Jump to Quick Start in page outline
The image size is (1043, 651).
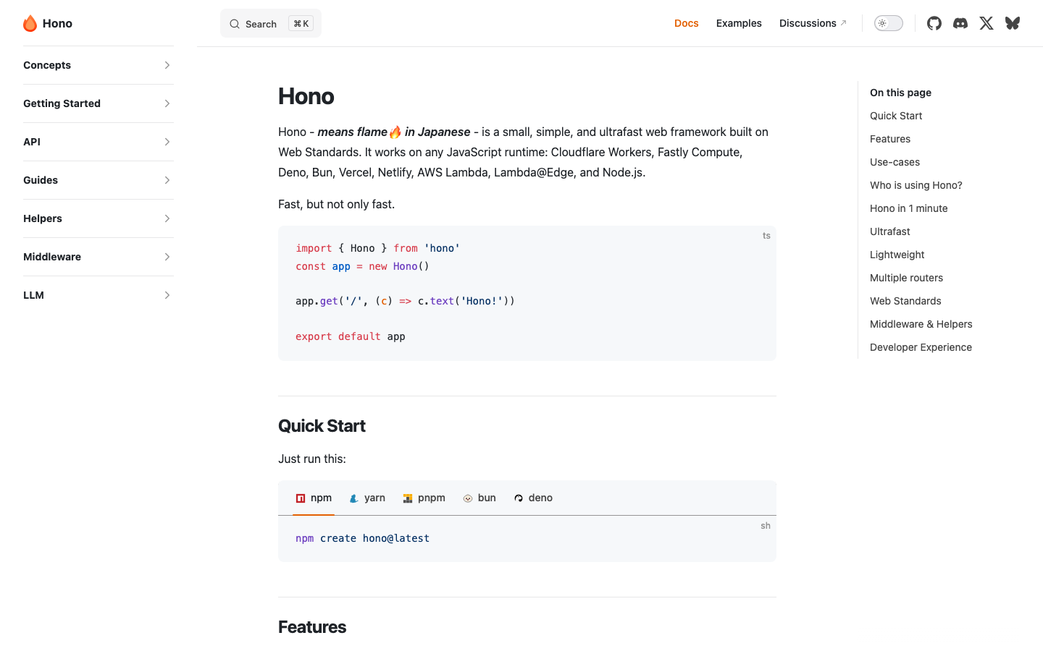point(896,116)
